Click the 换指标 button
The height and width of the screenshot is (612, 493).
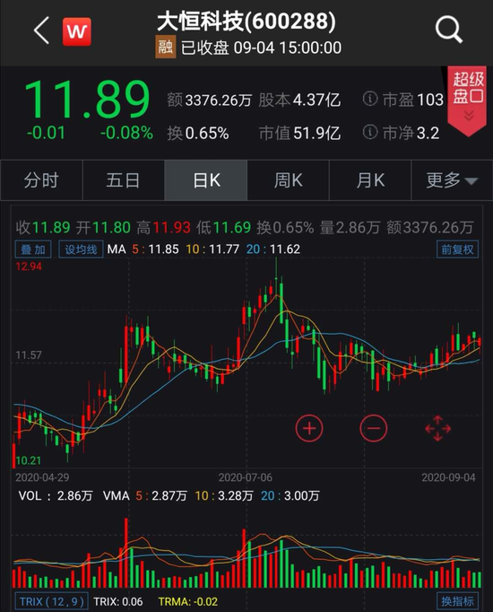457,601
